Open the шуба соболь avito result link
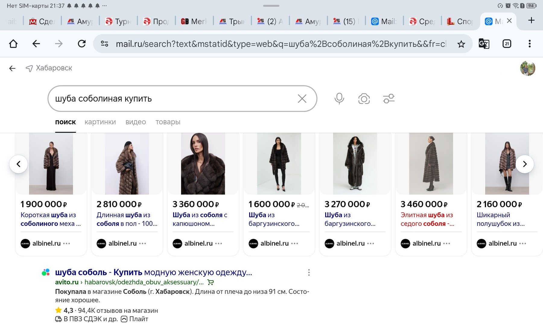The width and height of the screenshot is (543, 325). tap(153, 272)
